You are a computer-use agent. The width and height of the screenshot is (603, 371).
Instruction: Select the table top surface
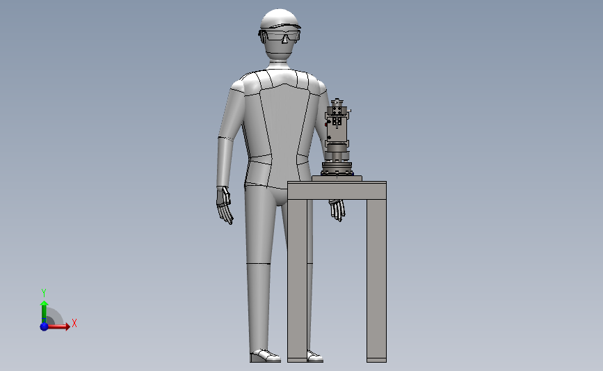tap(337, 190)
